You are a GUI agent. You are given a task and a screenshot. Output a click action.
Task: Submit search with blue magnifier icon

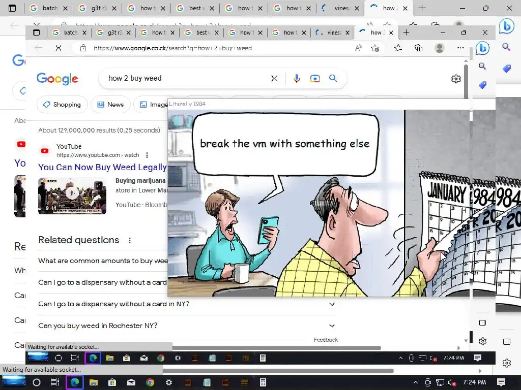[333, 78]
